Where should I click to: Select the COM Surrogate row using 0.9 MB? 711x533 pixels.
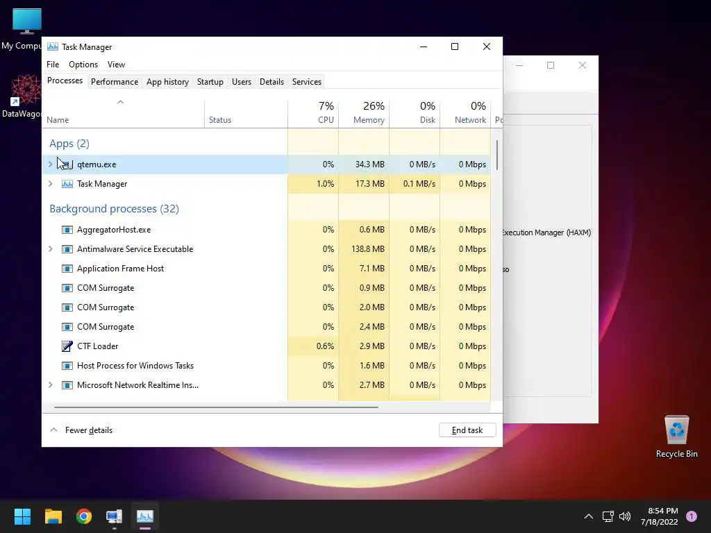(x=267, y=288)
